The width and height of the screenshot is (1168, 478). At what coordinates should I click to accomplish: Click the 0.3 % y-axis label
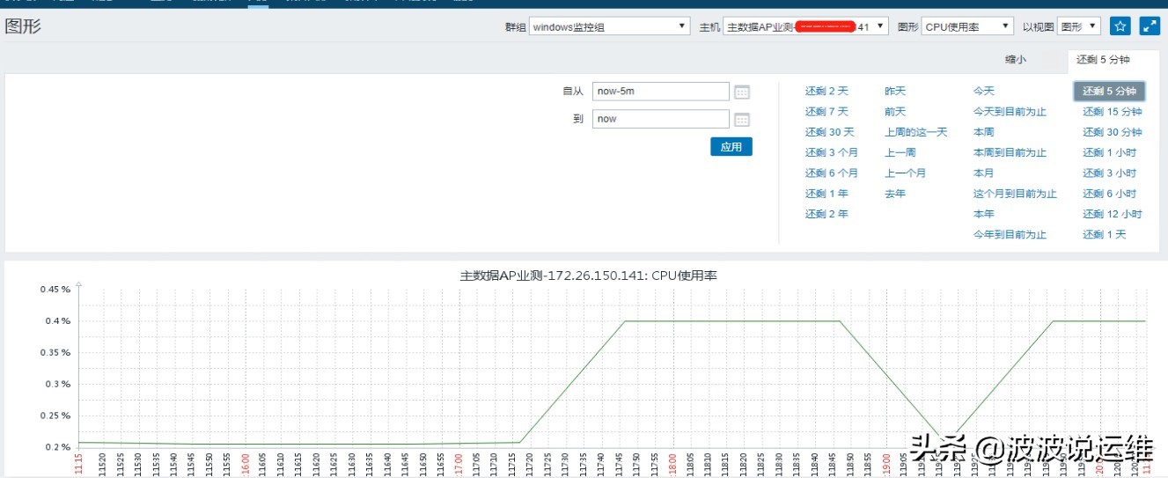point(56,384)
